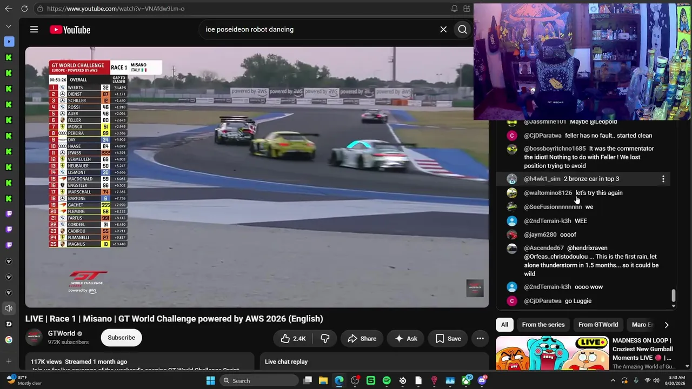Open a new tab with the plus button
This screenshot has width=692, height=389.
click(x=9, y=361)
